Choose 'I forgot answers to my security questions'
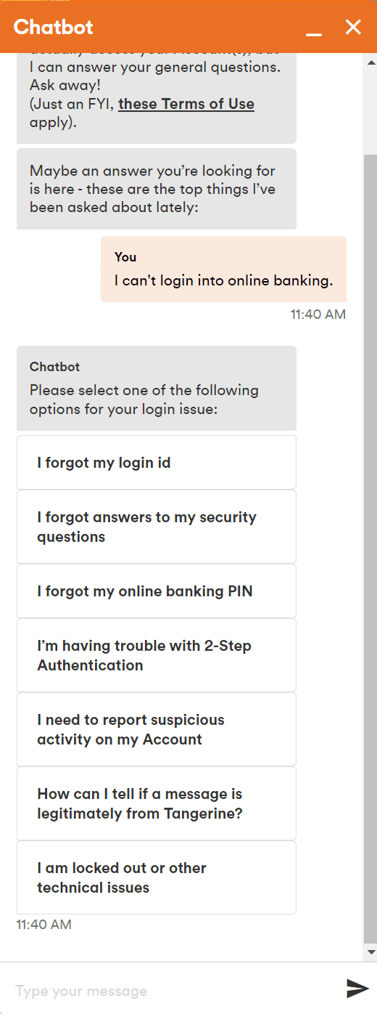This screenshot has width=377, height=1014. pos(157,527)
